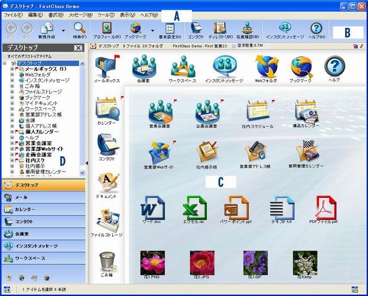
Task: Open the ごみ箱 trash can icon
Action: (106, 263)
